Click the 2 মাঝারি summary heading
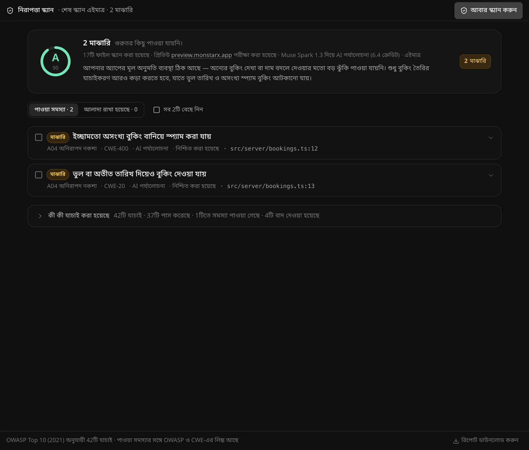 tap(97, 43)
